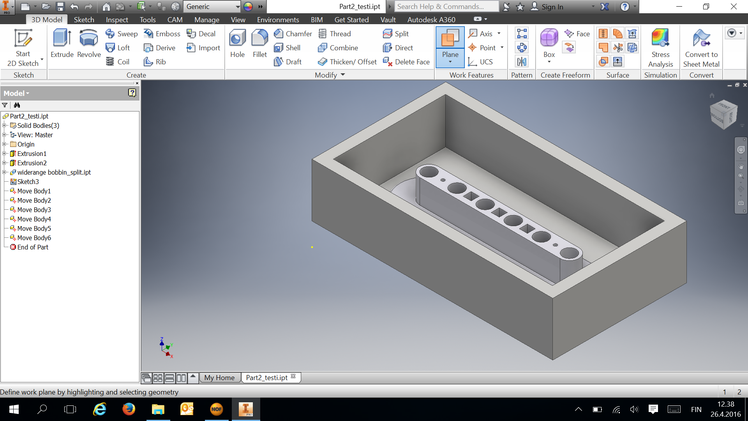Select the Revolve tool
Image resolution: width=748 pixels, height=421 pixels.
click(x=89, y=44)
